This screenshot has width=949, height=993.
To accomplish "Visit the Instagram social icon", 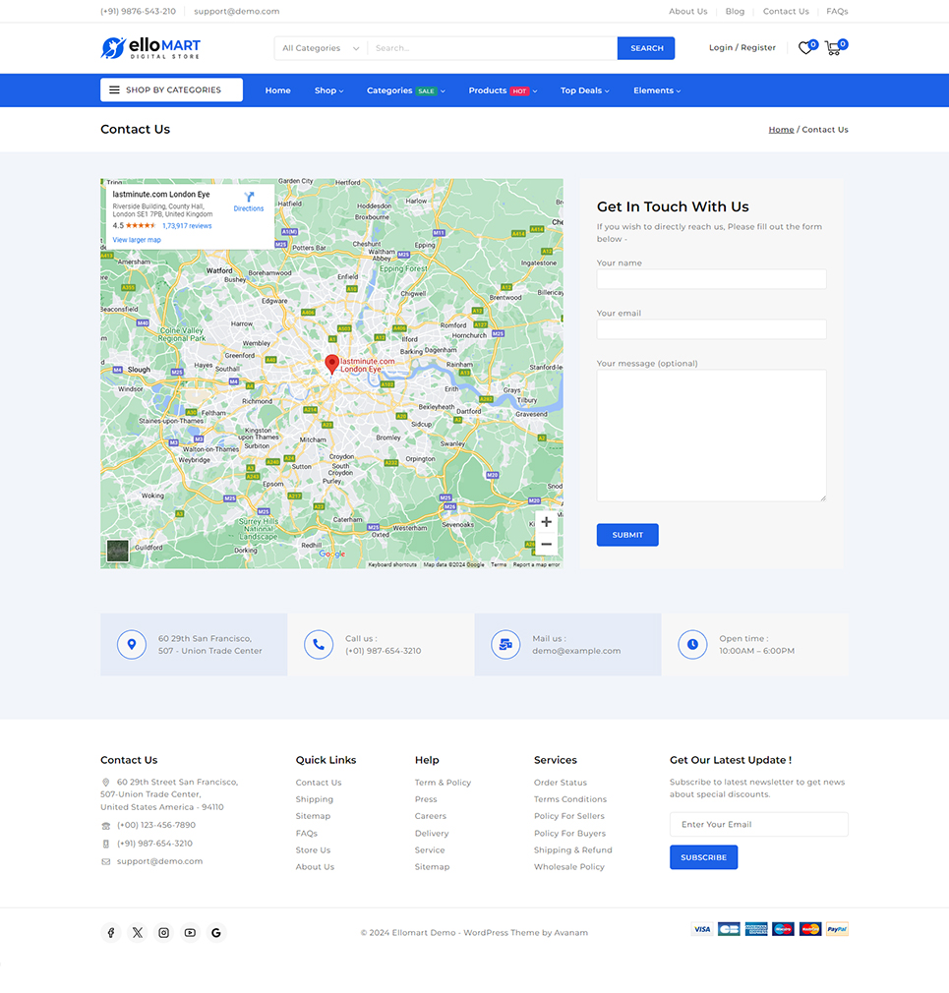I will click(164, 933).
